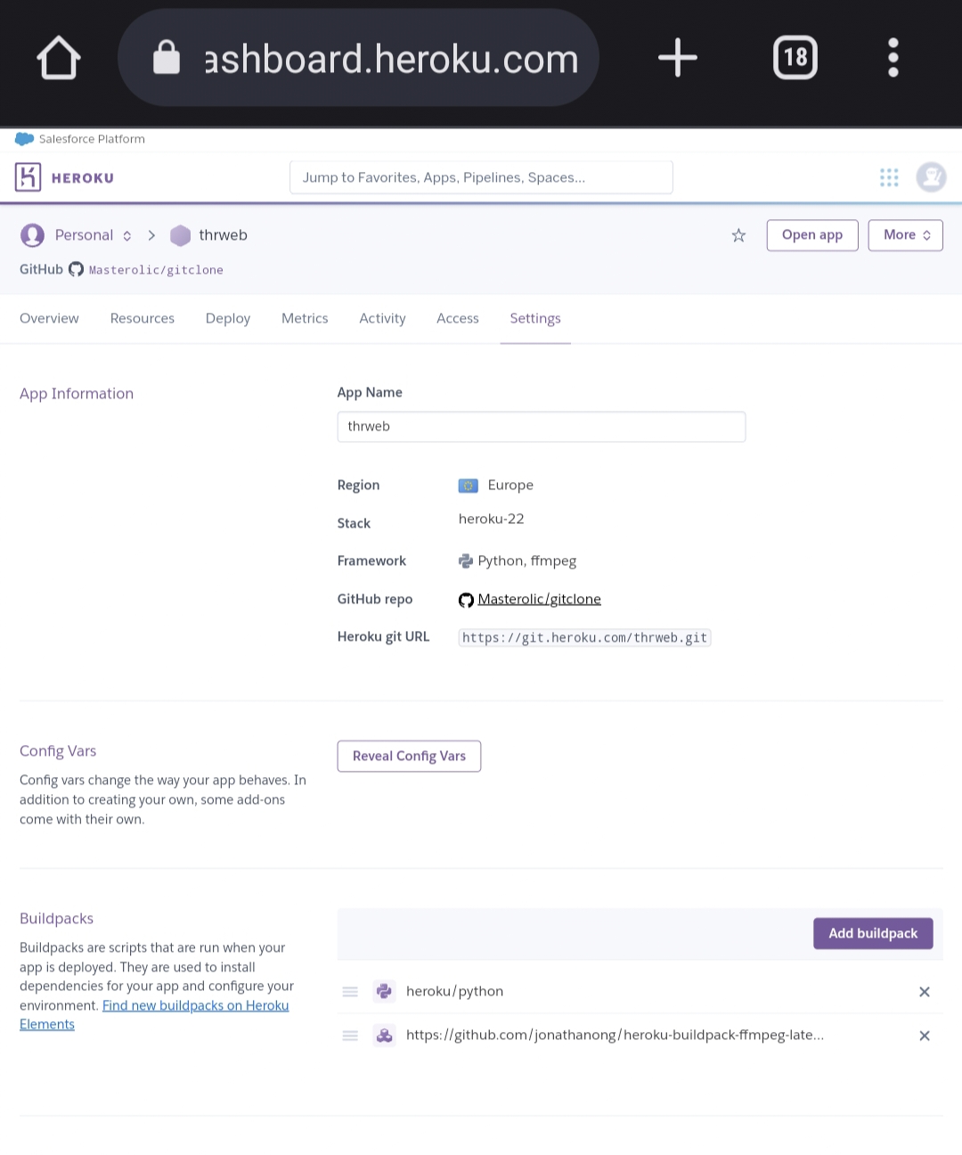
Task: Click the drag handle next to heroku/python
Action: point(349,991)
